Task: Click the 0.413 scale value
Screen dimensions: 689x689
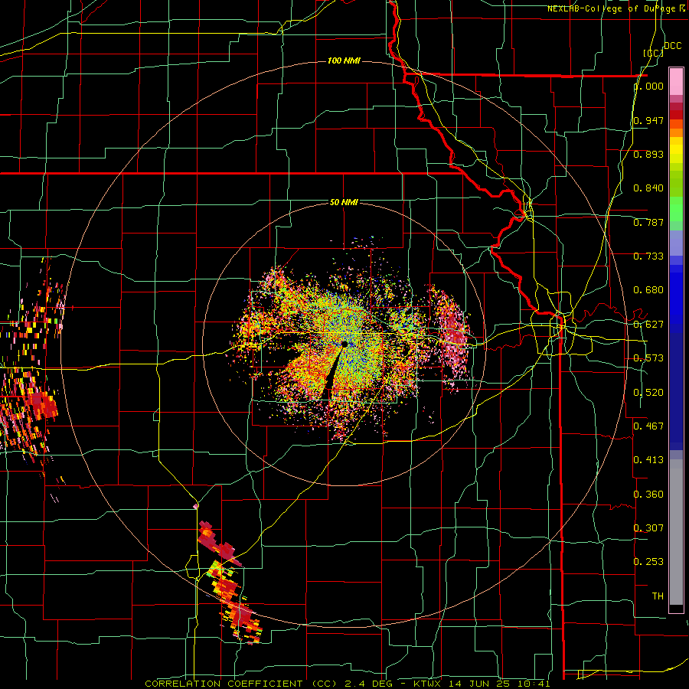Action: pos(648,460)
